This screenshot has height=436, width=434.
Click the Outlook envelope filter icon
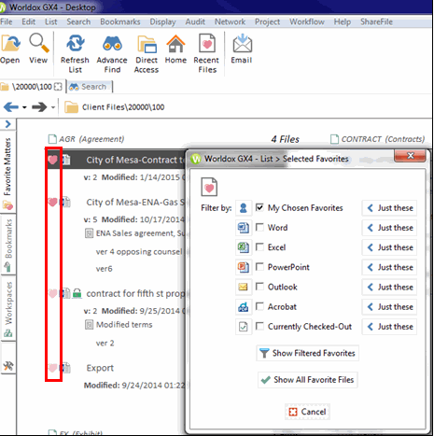[x=244, y=287]
